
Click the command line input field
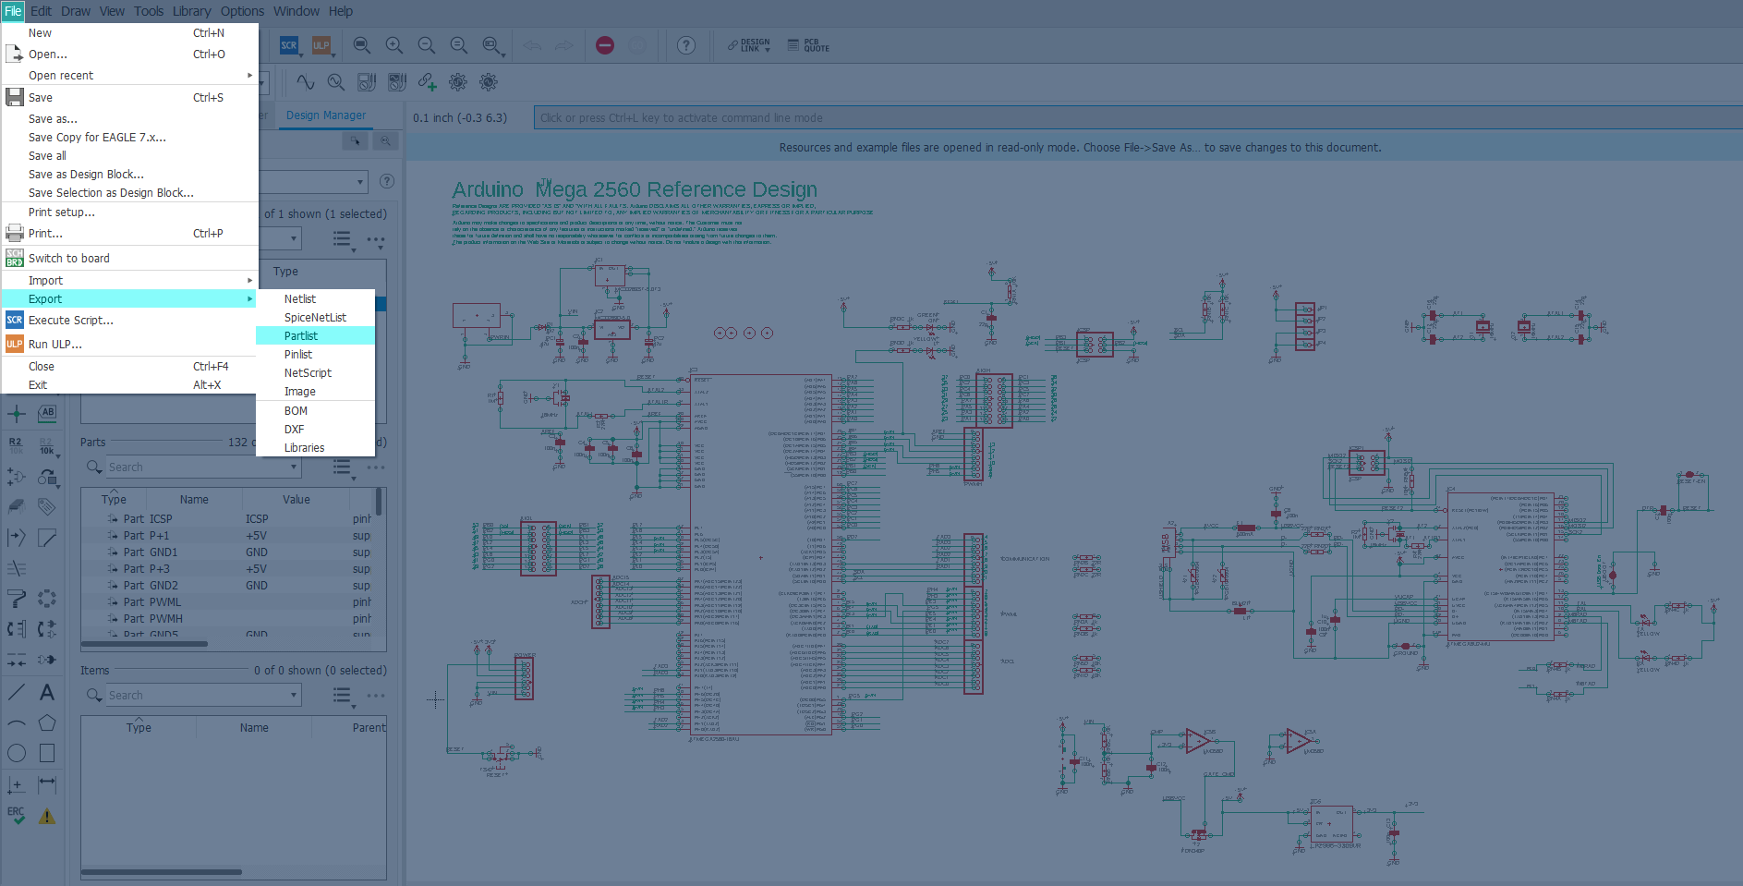point(1137,118)
